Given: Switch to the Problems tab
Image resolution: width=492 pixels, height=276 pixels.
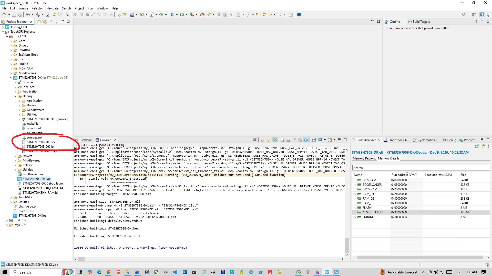Looking at the screenshot, I should click(84, 140).
